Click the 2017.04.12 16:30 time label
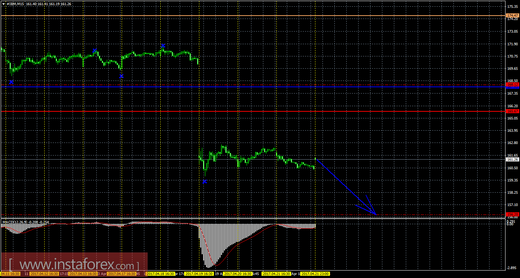The image size is (520, 278). click(x=44, y=274)
